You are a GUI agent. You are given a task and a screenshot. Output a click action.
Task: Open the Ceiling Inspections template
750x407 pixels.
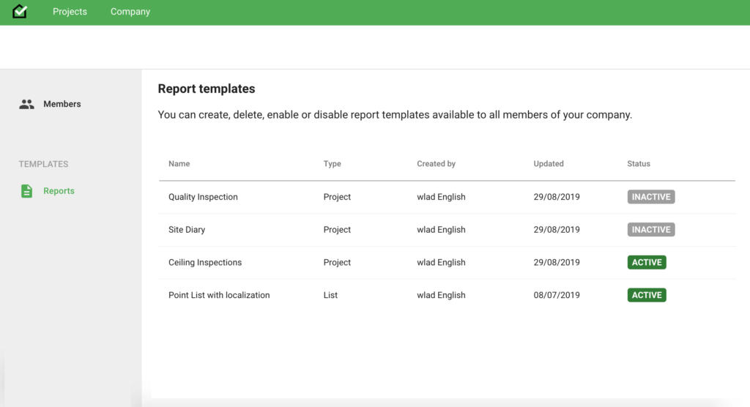205,263
